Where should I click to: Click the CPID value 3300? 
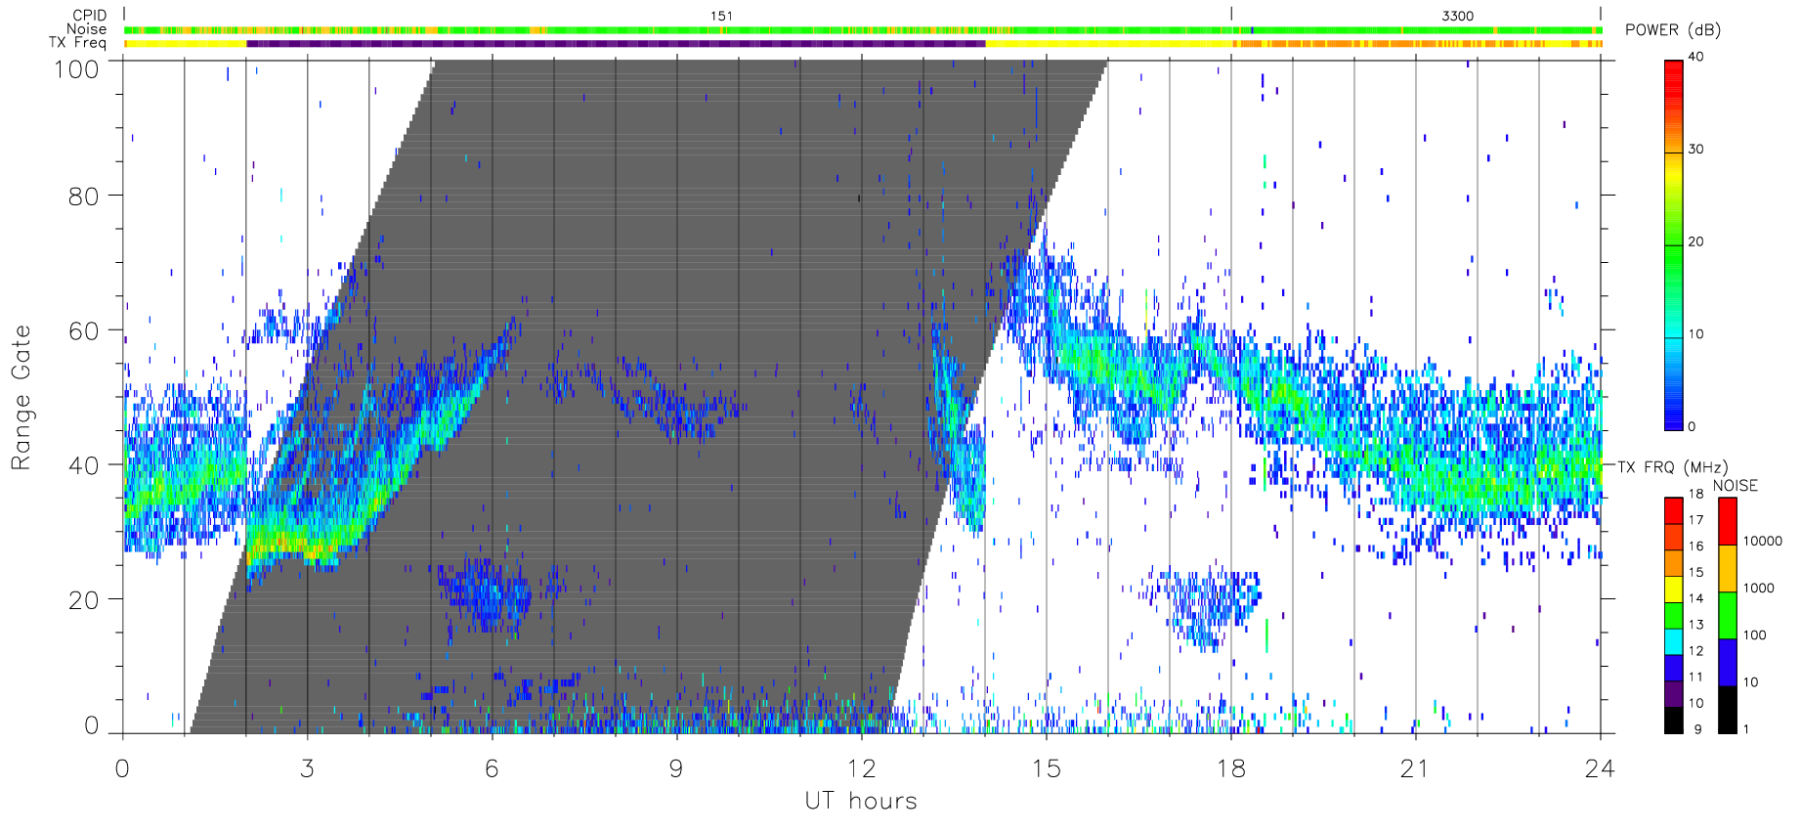click(1457, 16)
